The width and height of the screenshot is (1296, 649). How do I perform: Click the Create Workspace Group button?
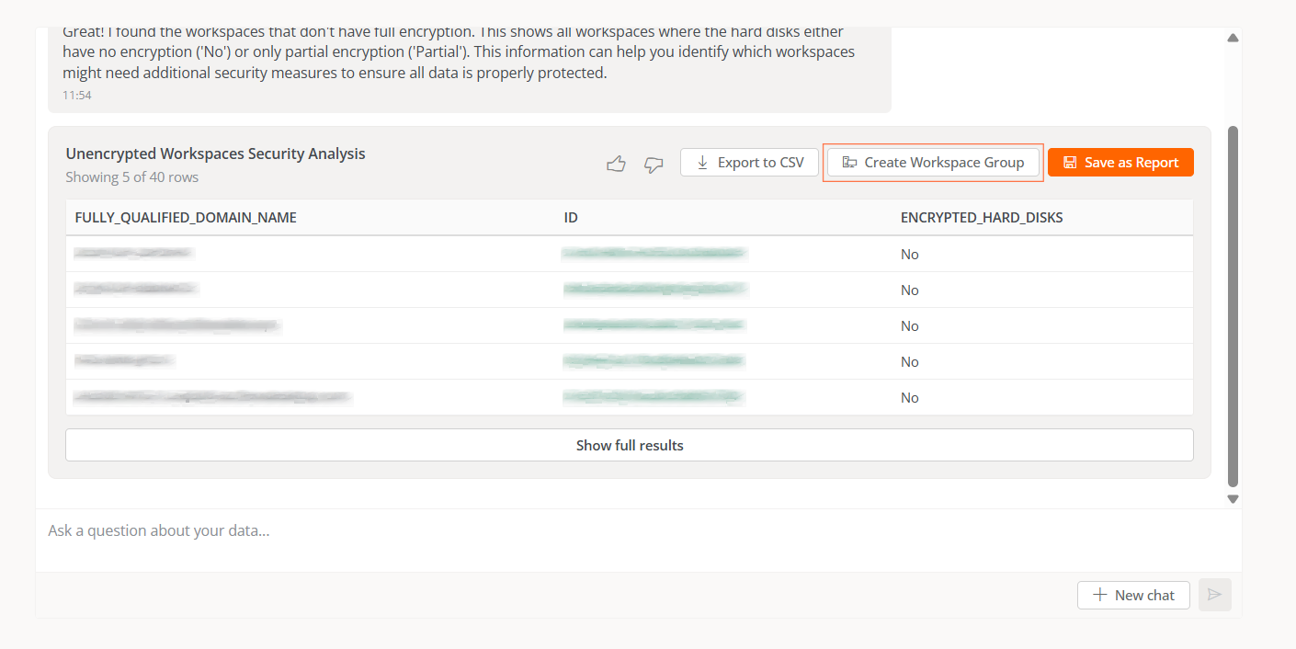(933, 163)
